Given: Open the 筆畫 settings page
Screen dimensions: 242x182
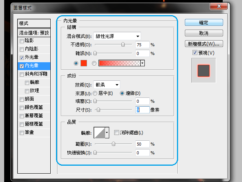Looking at the screenshot, I should click(29, 132).
